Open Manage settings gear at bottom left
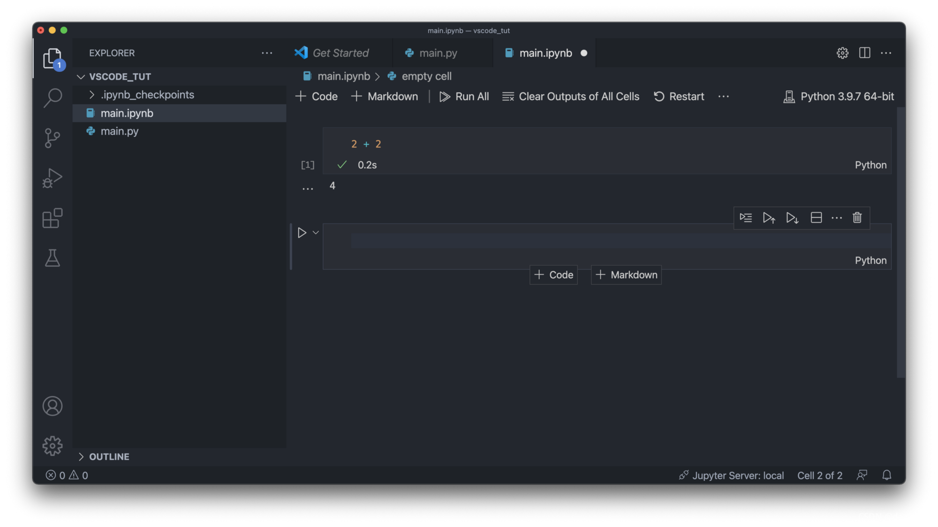938x527 pixels. pyautogui.click(x=52, y=445)
